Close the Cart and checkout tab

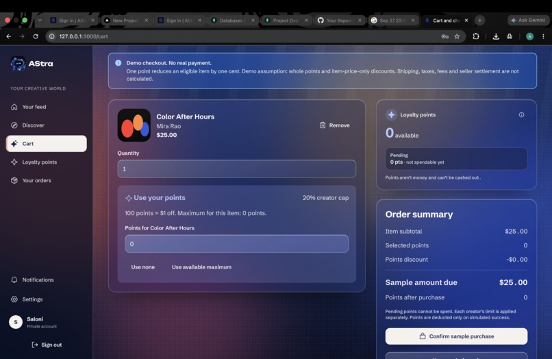point(466,21)
